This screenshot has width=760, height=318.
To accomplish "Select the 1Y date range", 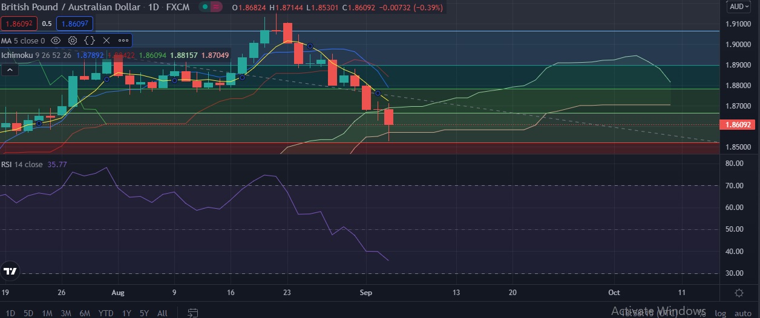I will (126, 313).
